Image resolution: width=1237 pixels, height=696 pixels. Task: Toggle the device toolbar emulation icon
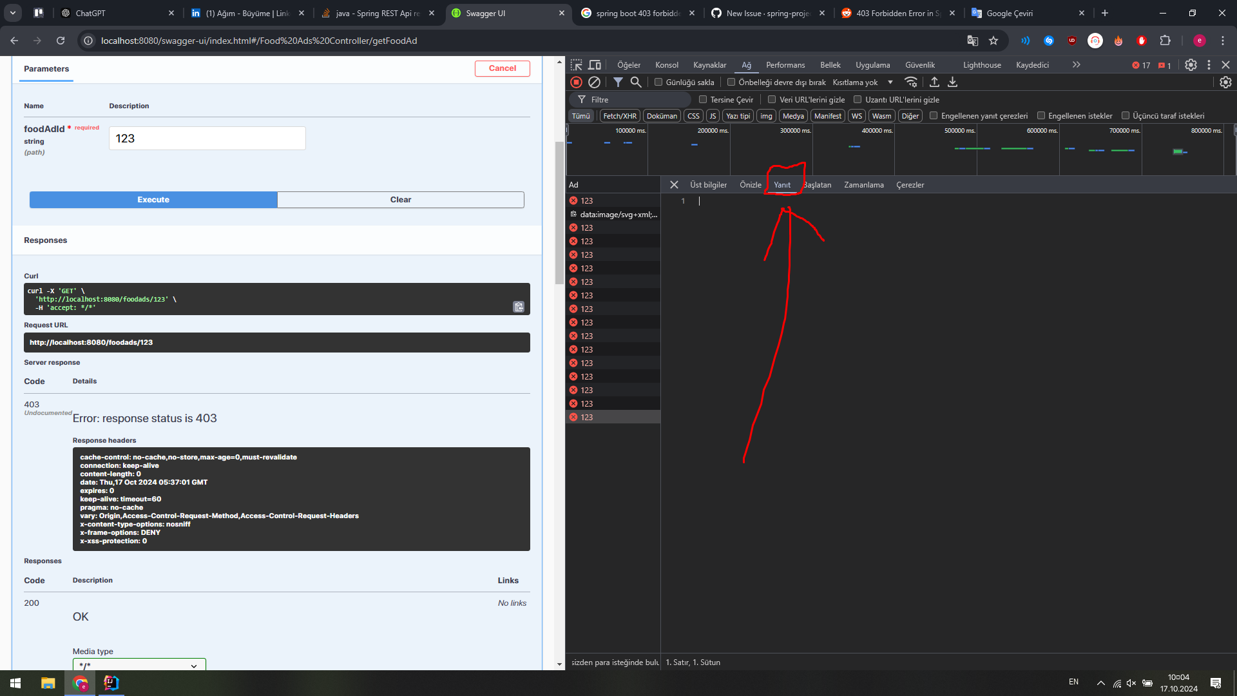(x=594, y=64)
